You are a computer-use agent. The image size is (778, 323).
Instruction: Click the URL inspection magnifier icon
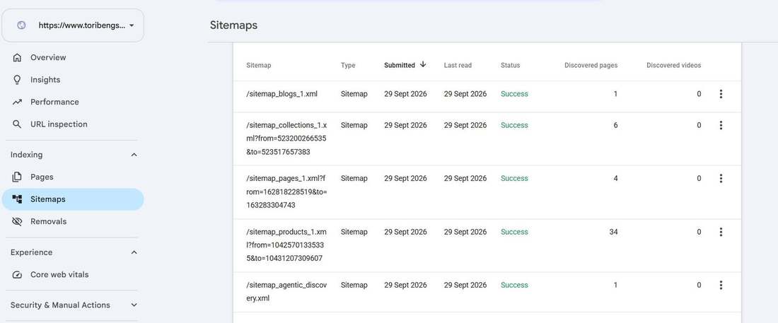18,124
